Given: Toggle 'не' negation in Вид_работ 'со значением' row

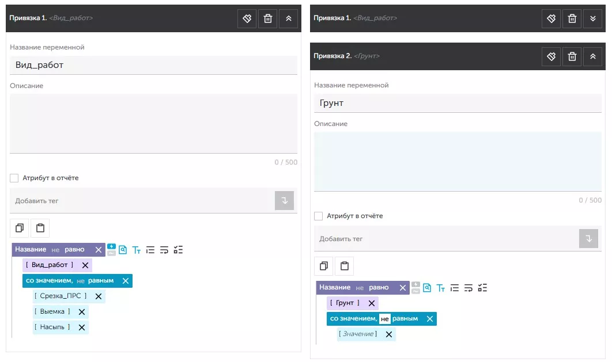Looking at the screenshot, I should click(x=81, y=281).
